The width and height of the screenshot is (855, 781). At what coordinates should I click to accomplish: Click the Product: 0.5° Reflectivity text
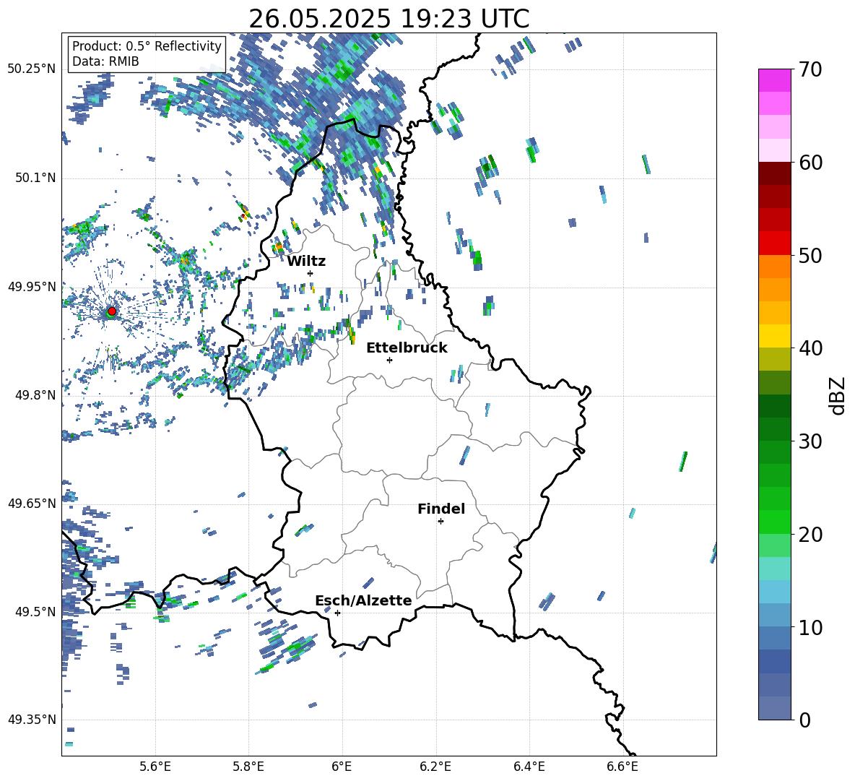pyautogui.click(x=147, y=46)
